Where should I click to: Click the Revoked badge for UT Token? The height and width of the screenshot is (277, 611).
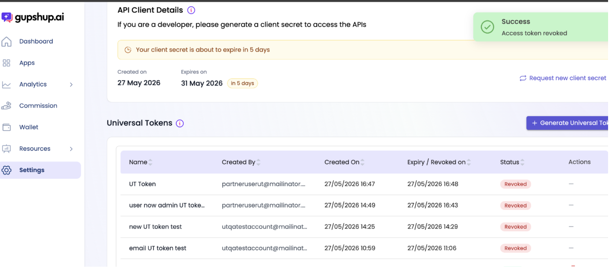(x=516, y=184)
